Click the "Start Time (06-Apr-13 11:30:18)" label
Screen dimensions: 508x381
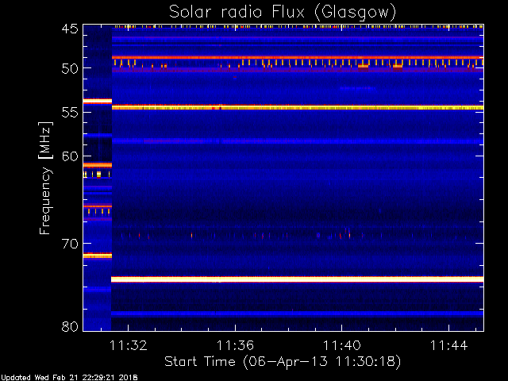pos(283,362)
